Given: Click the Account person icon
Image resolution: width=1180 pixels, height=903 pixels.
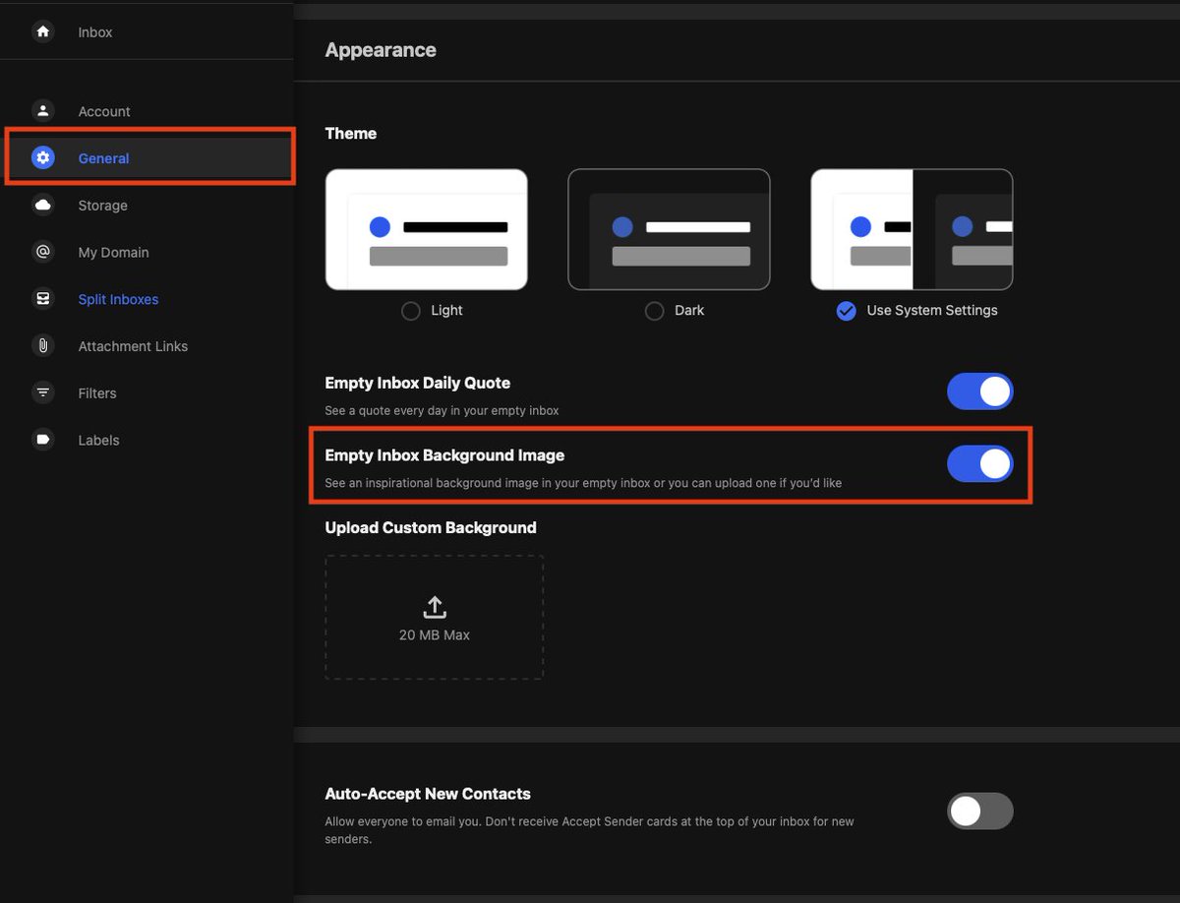Looking at the screenshot, I should tap(43, 111).
